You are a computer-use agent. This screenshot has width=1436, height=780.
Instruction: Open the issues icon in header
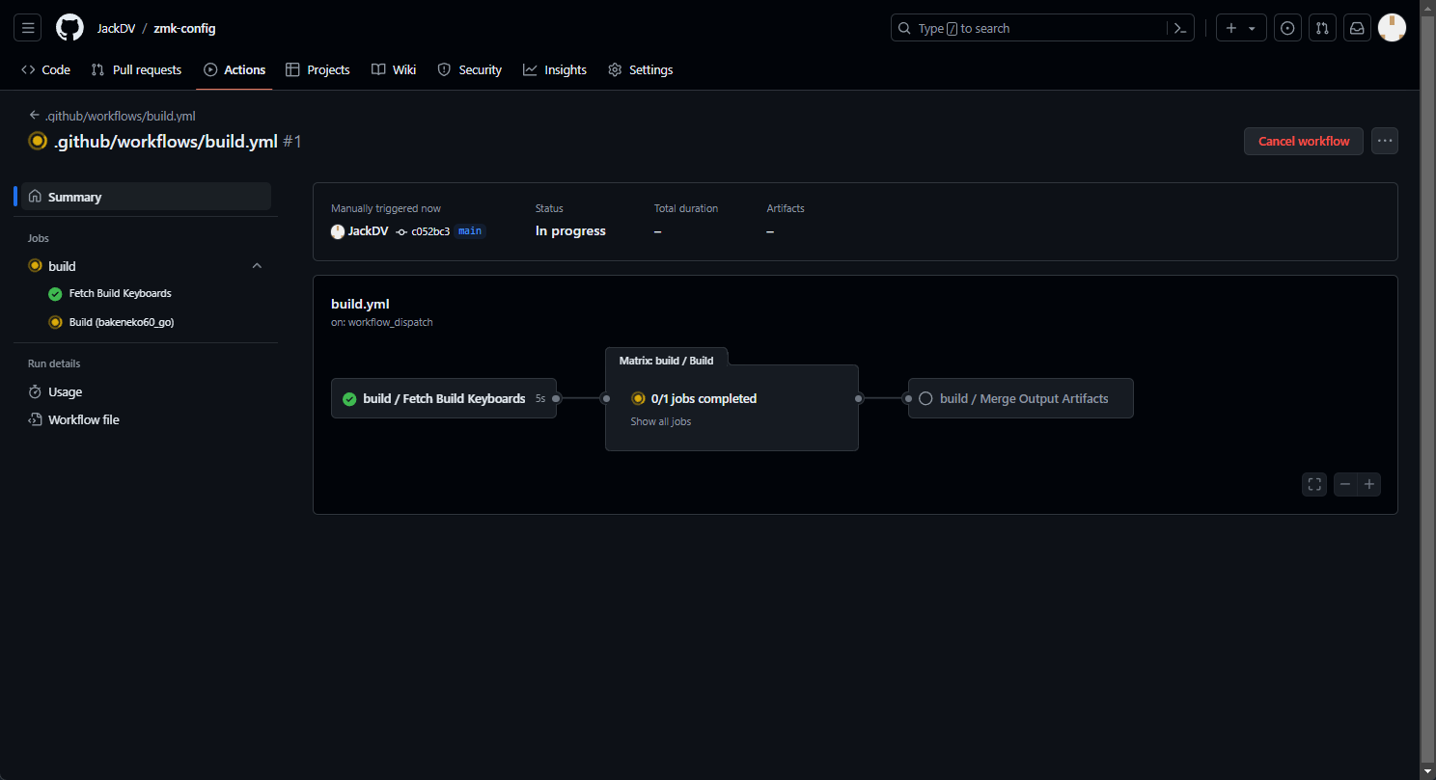coord(1287,29)
